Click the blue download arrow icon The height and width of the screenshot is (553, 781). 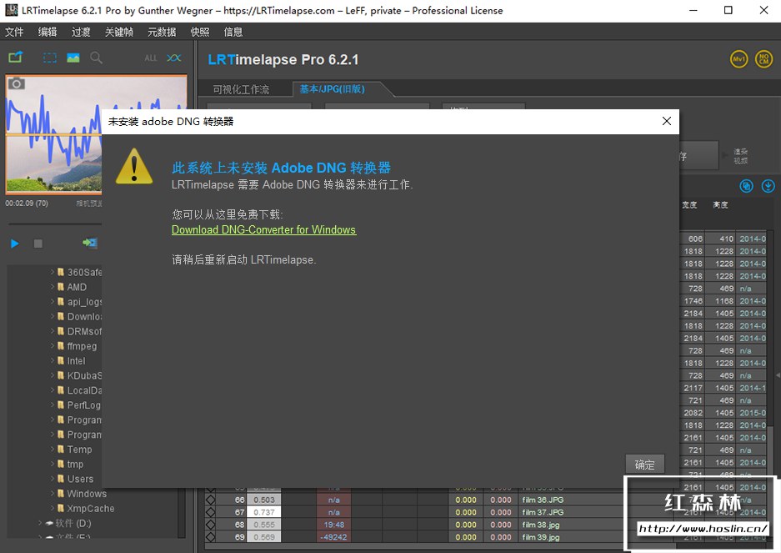pyautogui.click(x=768, y=186)
